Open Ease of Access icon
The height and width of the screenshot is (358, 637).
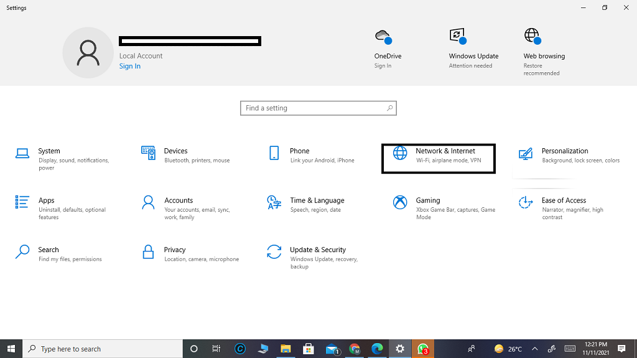(526, 202)
